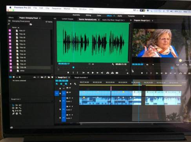Viewport: 191px width, 142px height.
Task: Select the Pen tool
Action: (x=13, y=114)
